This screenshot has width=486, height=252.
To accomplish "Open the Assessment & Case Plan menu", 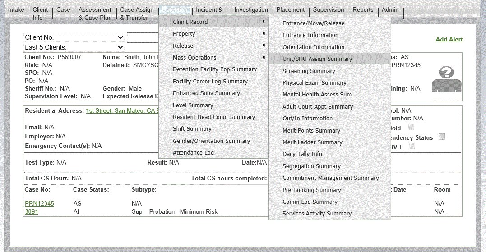I will pos(95,14).
